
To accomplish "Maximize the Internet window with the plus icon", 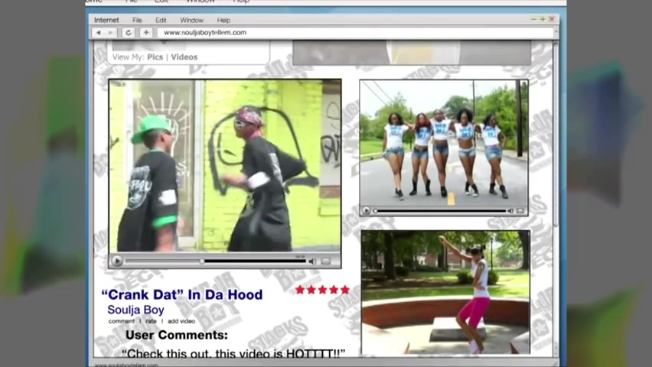I will pyautogui.click(x=543, y=19).
